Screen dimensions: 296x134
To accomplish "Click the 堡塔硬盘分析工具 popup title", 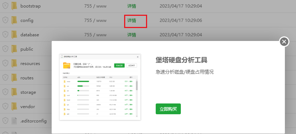I will click(182, 60).
